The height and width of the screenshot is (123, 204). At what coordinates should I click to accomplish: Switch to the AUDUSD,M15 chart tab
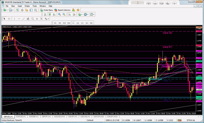point(59,116)
